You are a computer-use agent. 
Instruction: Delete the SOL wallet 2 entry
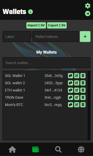click(83, 83)
